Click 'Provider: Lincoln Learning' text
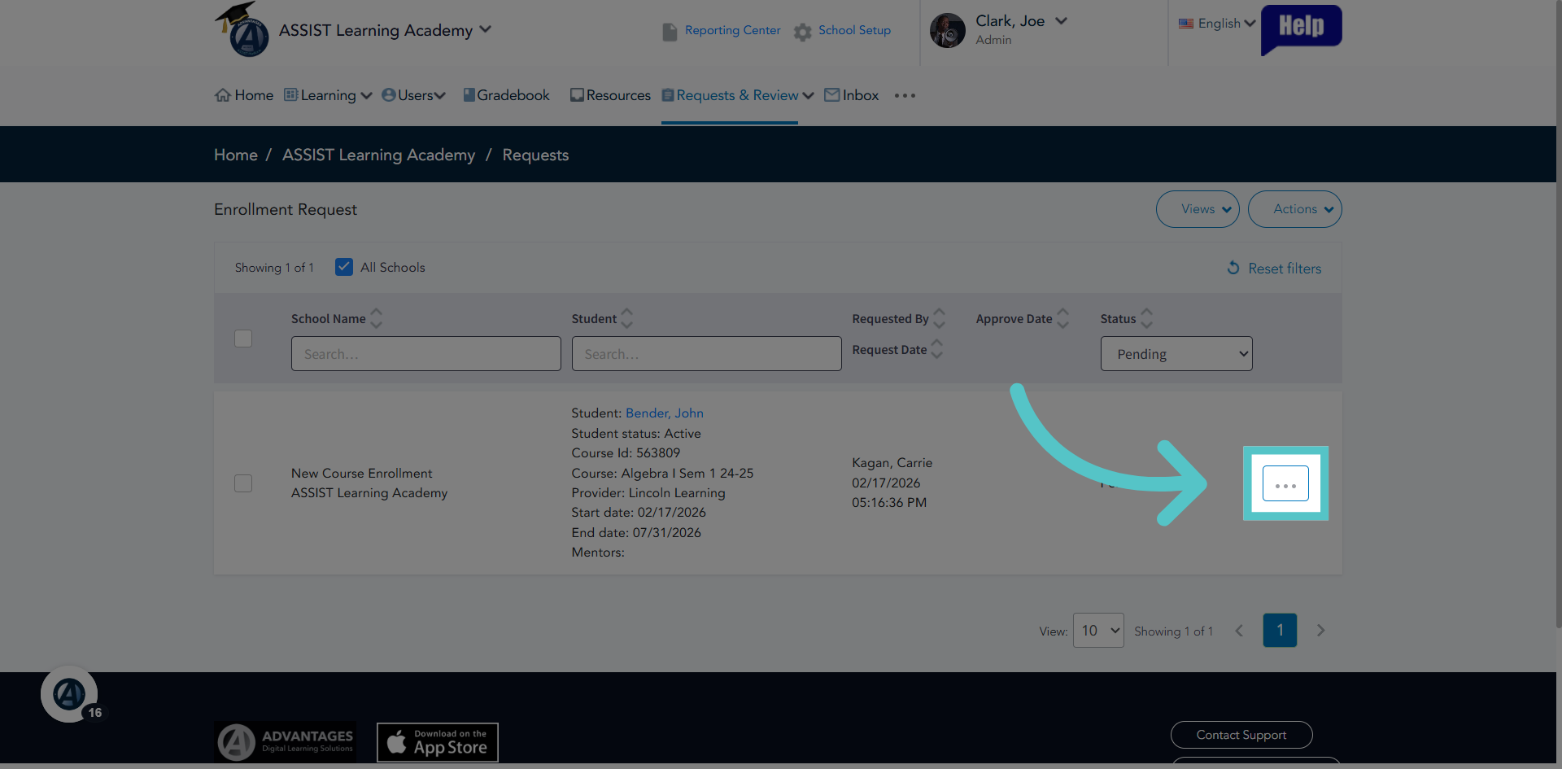 [648, 493]
